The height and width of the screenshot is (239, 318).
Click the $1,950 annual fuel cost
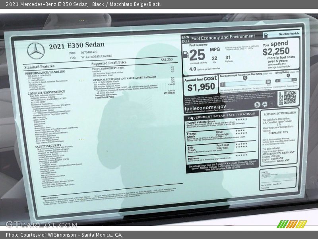pyautogui.click(x=201, y=87)
